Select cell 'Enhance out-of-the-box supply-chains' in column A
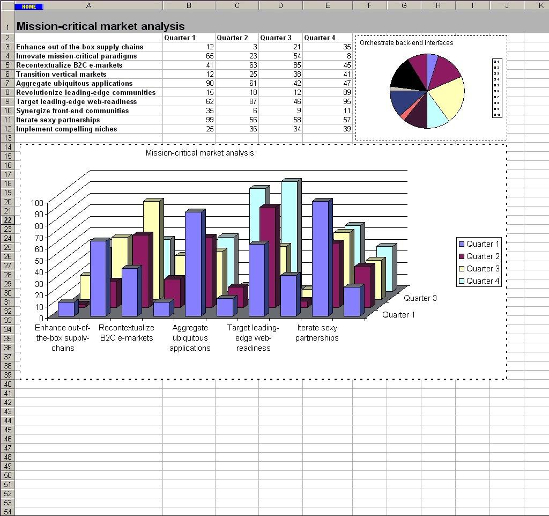 [88, 47]
